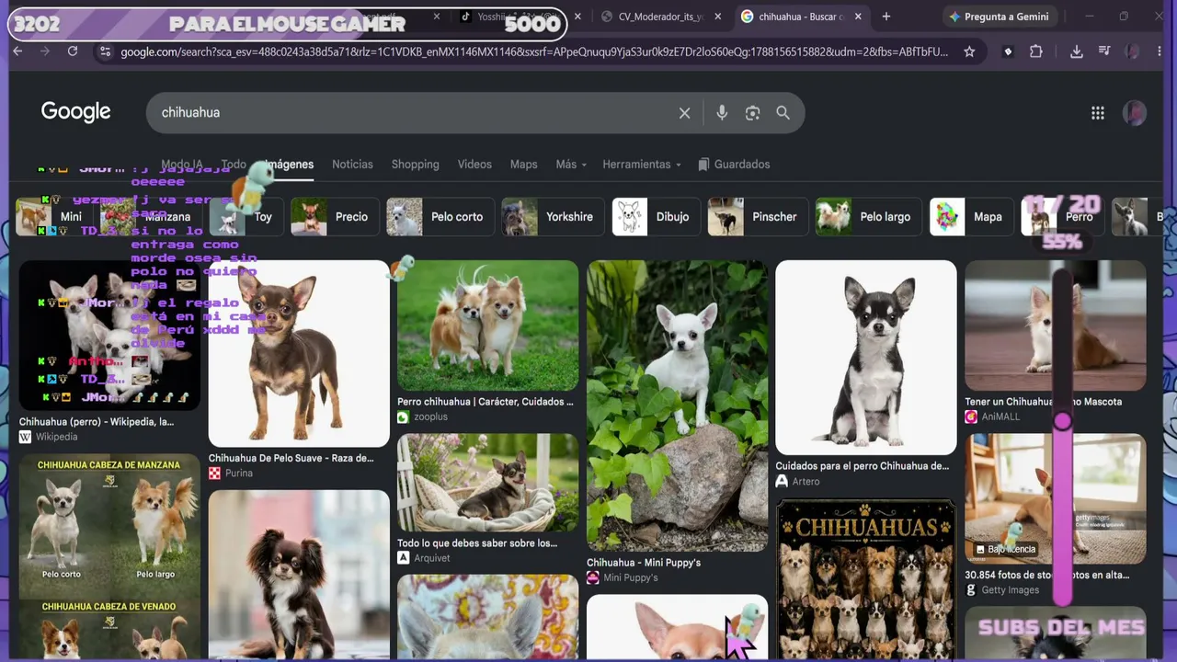Expand the Herramientas dropdown
Viewport: 1177px width, 662px height.
click(x=642, y=165)
